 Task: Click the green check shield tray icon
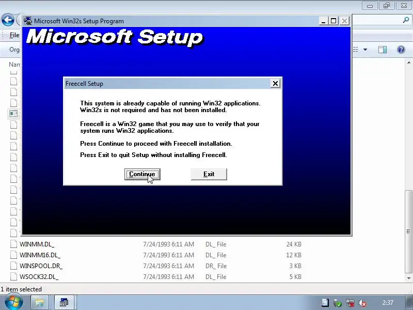(338, 303)
